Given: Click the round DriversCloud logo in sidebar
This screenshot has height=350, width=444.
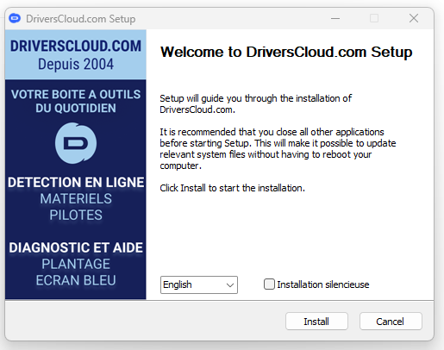Looking at the screenshot, I should [76, 143].
